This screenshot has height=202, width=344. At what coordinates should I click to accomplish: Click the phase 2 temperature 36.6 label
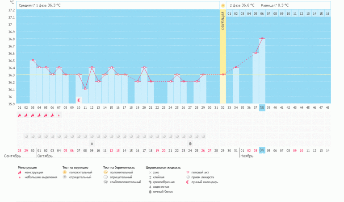coord(242,5)
